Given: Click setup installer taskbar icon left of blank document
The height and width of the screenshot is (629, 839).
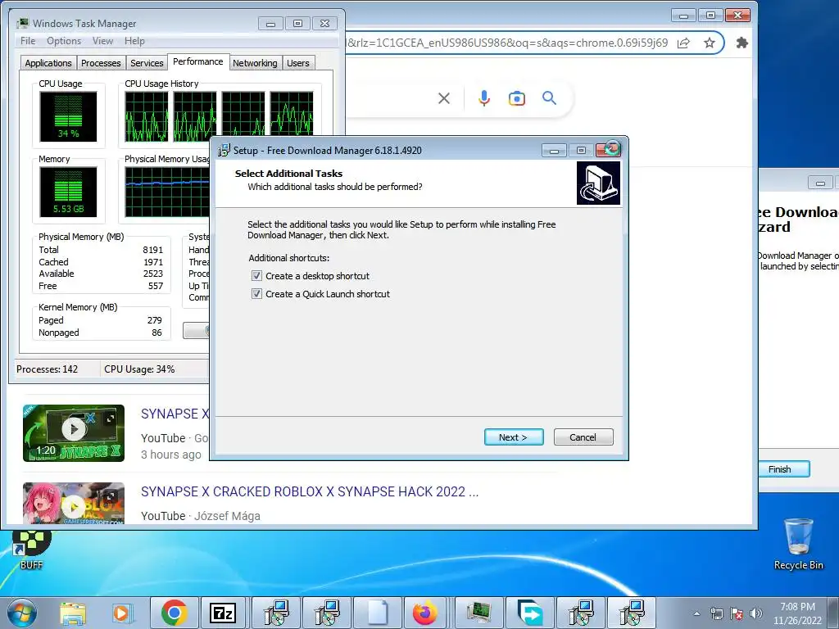Looking at the screenshot, I should click(326, 613).
